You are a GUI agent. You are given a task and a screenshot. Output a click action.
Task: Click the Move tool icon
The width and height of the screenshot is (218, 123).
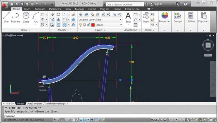52,14
